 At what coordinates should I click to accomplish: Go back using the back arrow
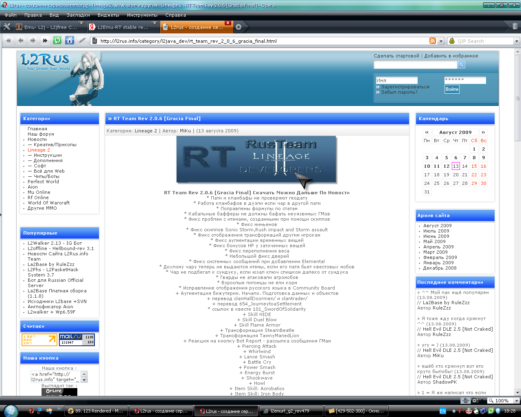point(21,41)
